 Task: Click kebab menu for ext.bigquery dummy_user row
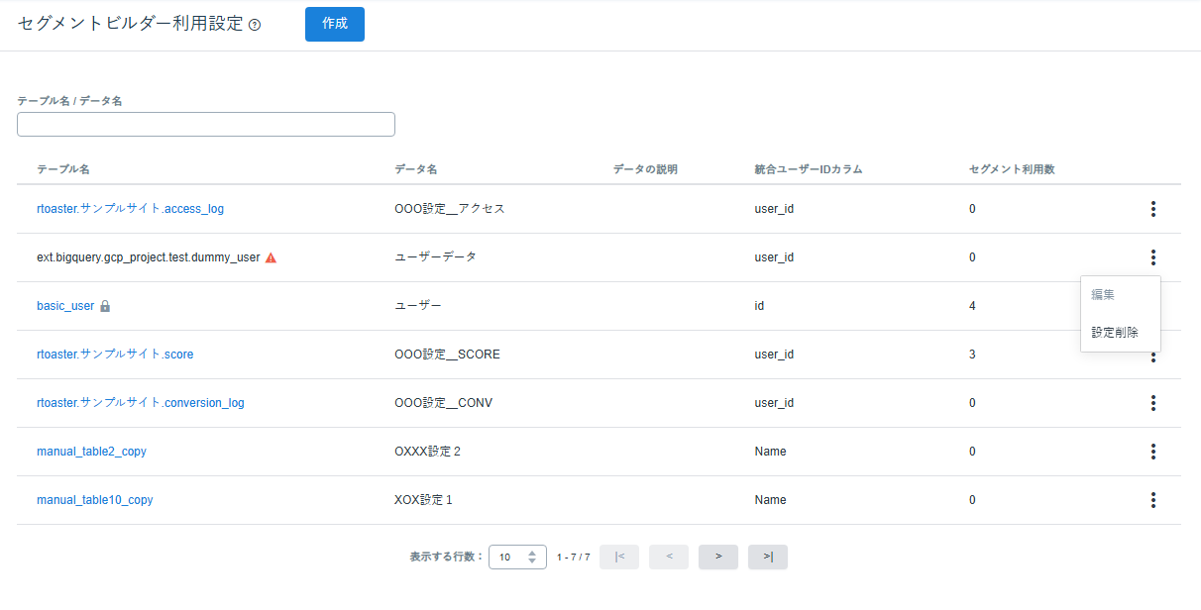[1153, 257]
